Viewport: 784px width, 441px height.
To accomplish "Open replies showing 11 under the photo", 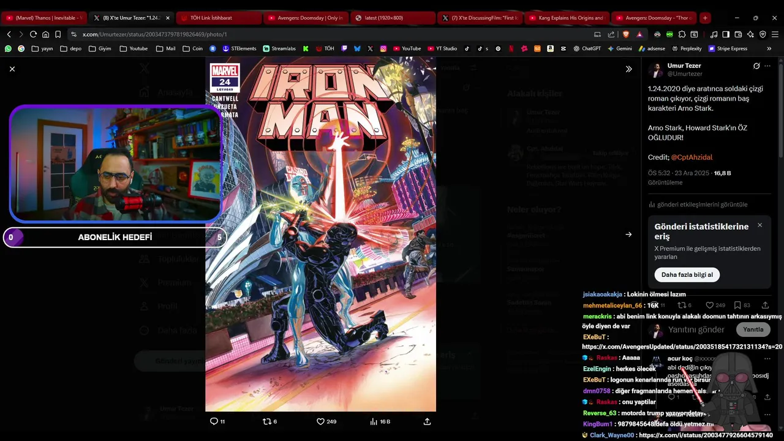I will click(217, 421).
